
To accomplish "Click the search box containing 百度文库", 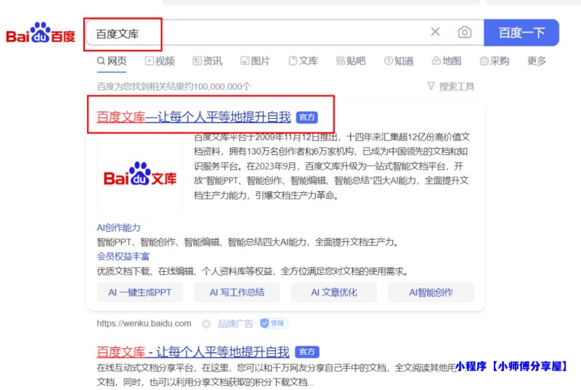I will click(x=254, y=33).
